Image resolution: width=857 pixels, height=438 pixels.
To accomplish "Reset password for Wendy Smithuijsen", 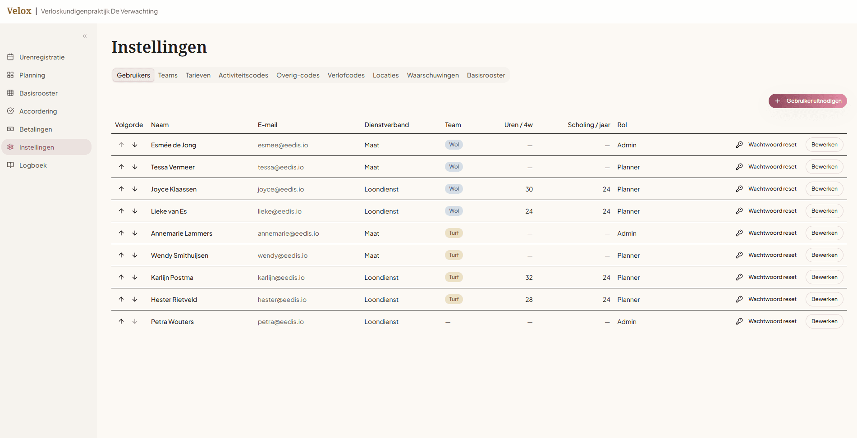I will point(766,255).
